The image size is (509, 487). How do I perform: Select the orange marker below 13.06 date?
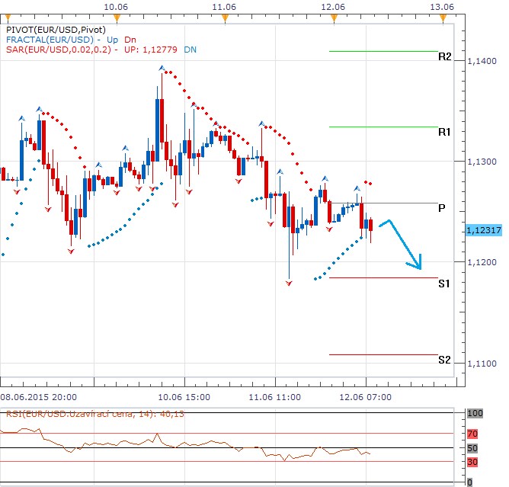point(442,18)
